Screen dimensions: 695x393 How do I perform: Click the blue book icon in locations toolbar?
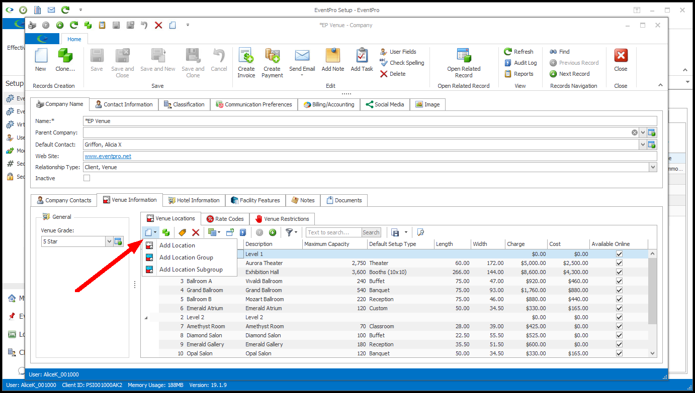coord(243,232)
